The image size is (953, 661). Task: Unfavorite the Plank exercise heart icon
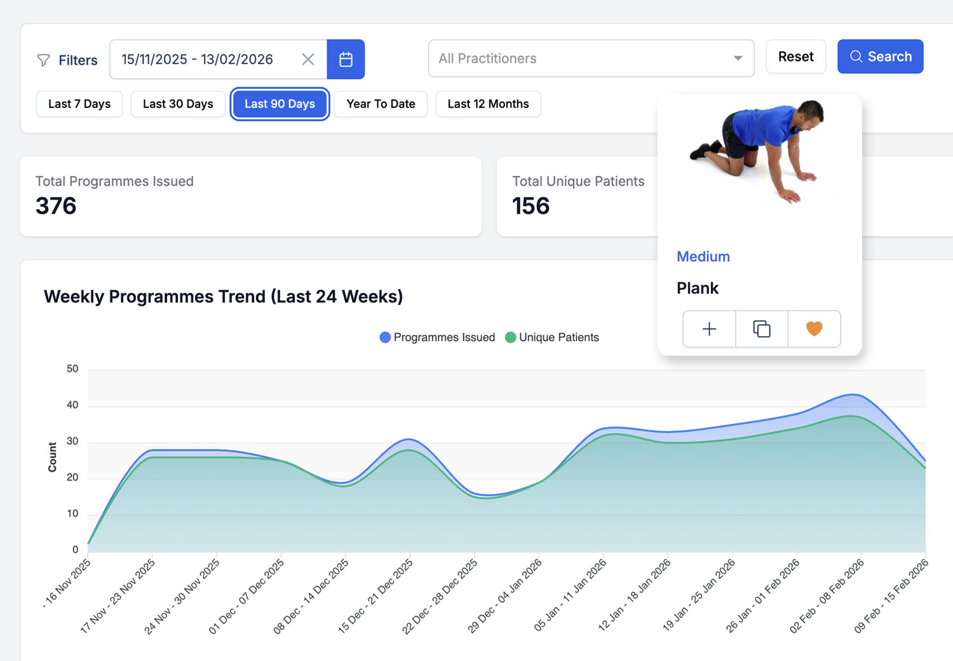click(814, 329)
